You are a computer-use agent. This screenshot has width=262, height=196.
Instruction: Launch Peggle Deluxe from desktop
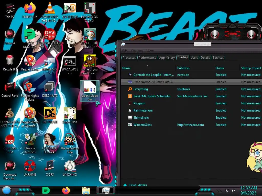[30, 63]
